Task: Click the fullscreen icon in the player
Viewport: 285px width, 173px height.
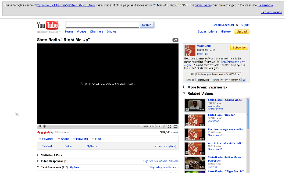Action: tap(170, 126)
